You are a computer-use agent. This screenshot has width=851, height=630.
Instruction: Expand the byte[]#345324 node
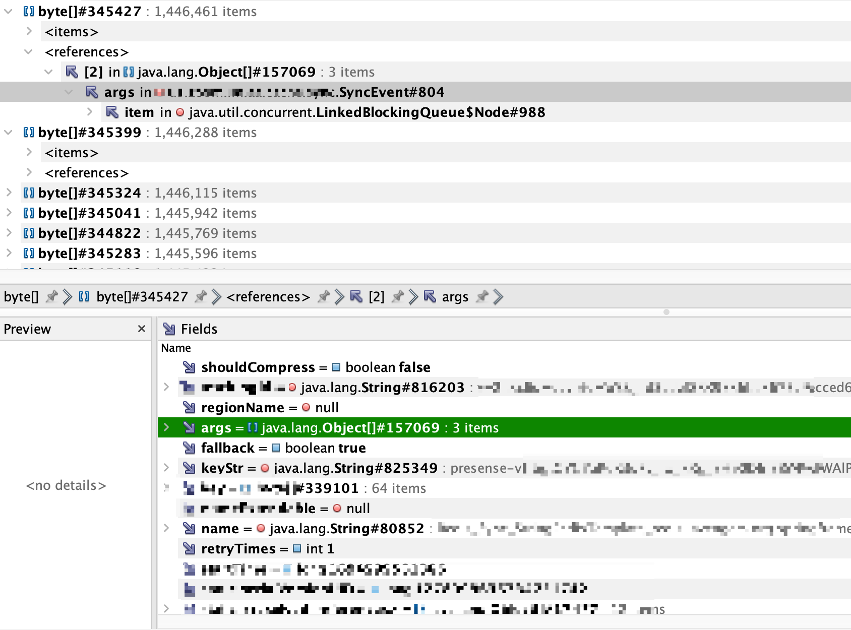click(x=9, y=193)
